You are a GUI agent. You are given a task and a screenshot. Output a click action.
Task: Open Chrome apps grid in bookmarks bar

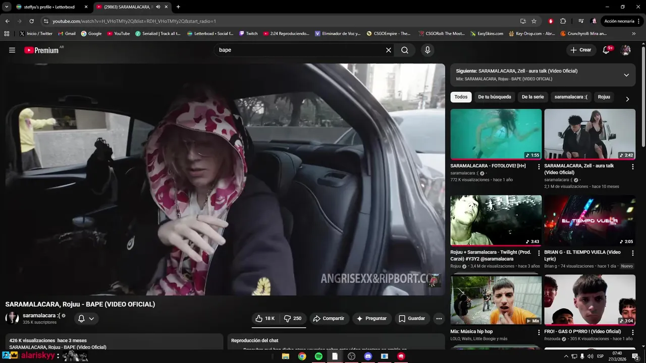(x=7, y=34)
